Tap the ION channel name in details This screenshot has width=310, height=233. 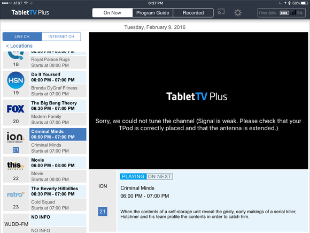tap(103, 186)
